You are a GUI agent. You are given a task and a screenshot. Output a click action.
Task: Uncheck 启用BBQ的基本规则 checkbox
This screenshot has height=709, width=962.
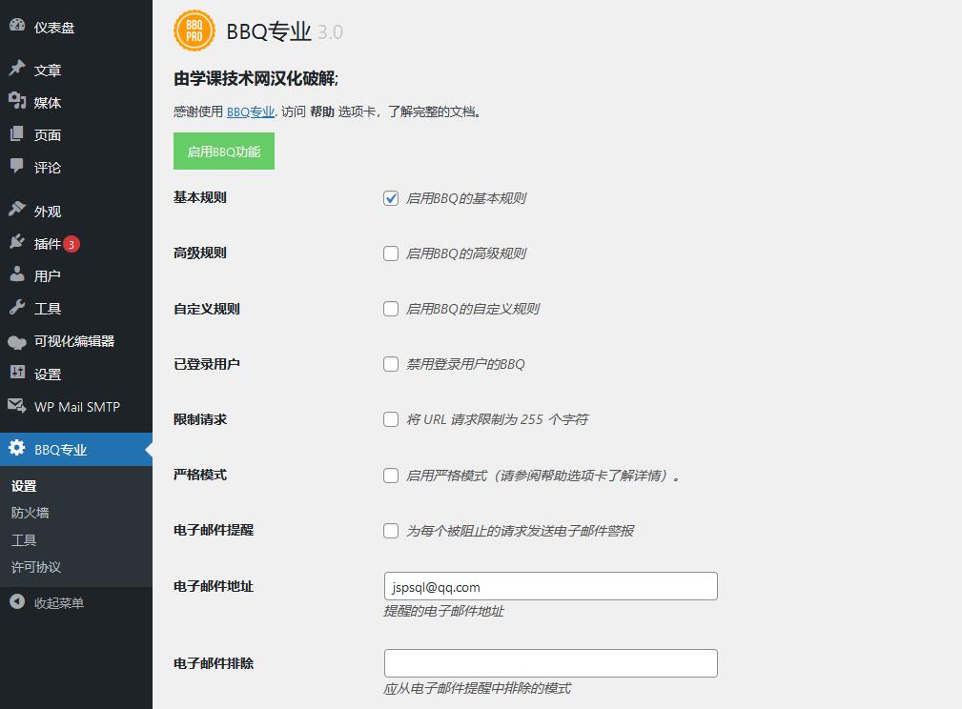point(391,198)
